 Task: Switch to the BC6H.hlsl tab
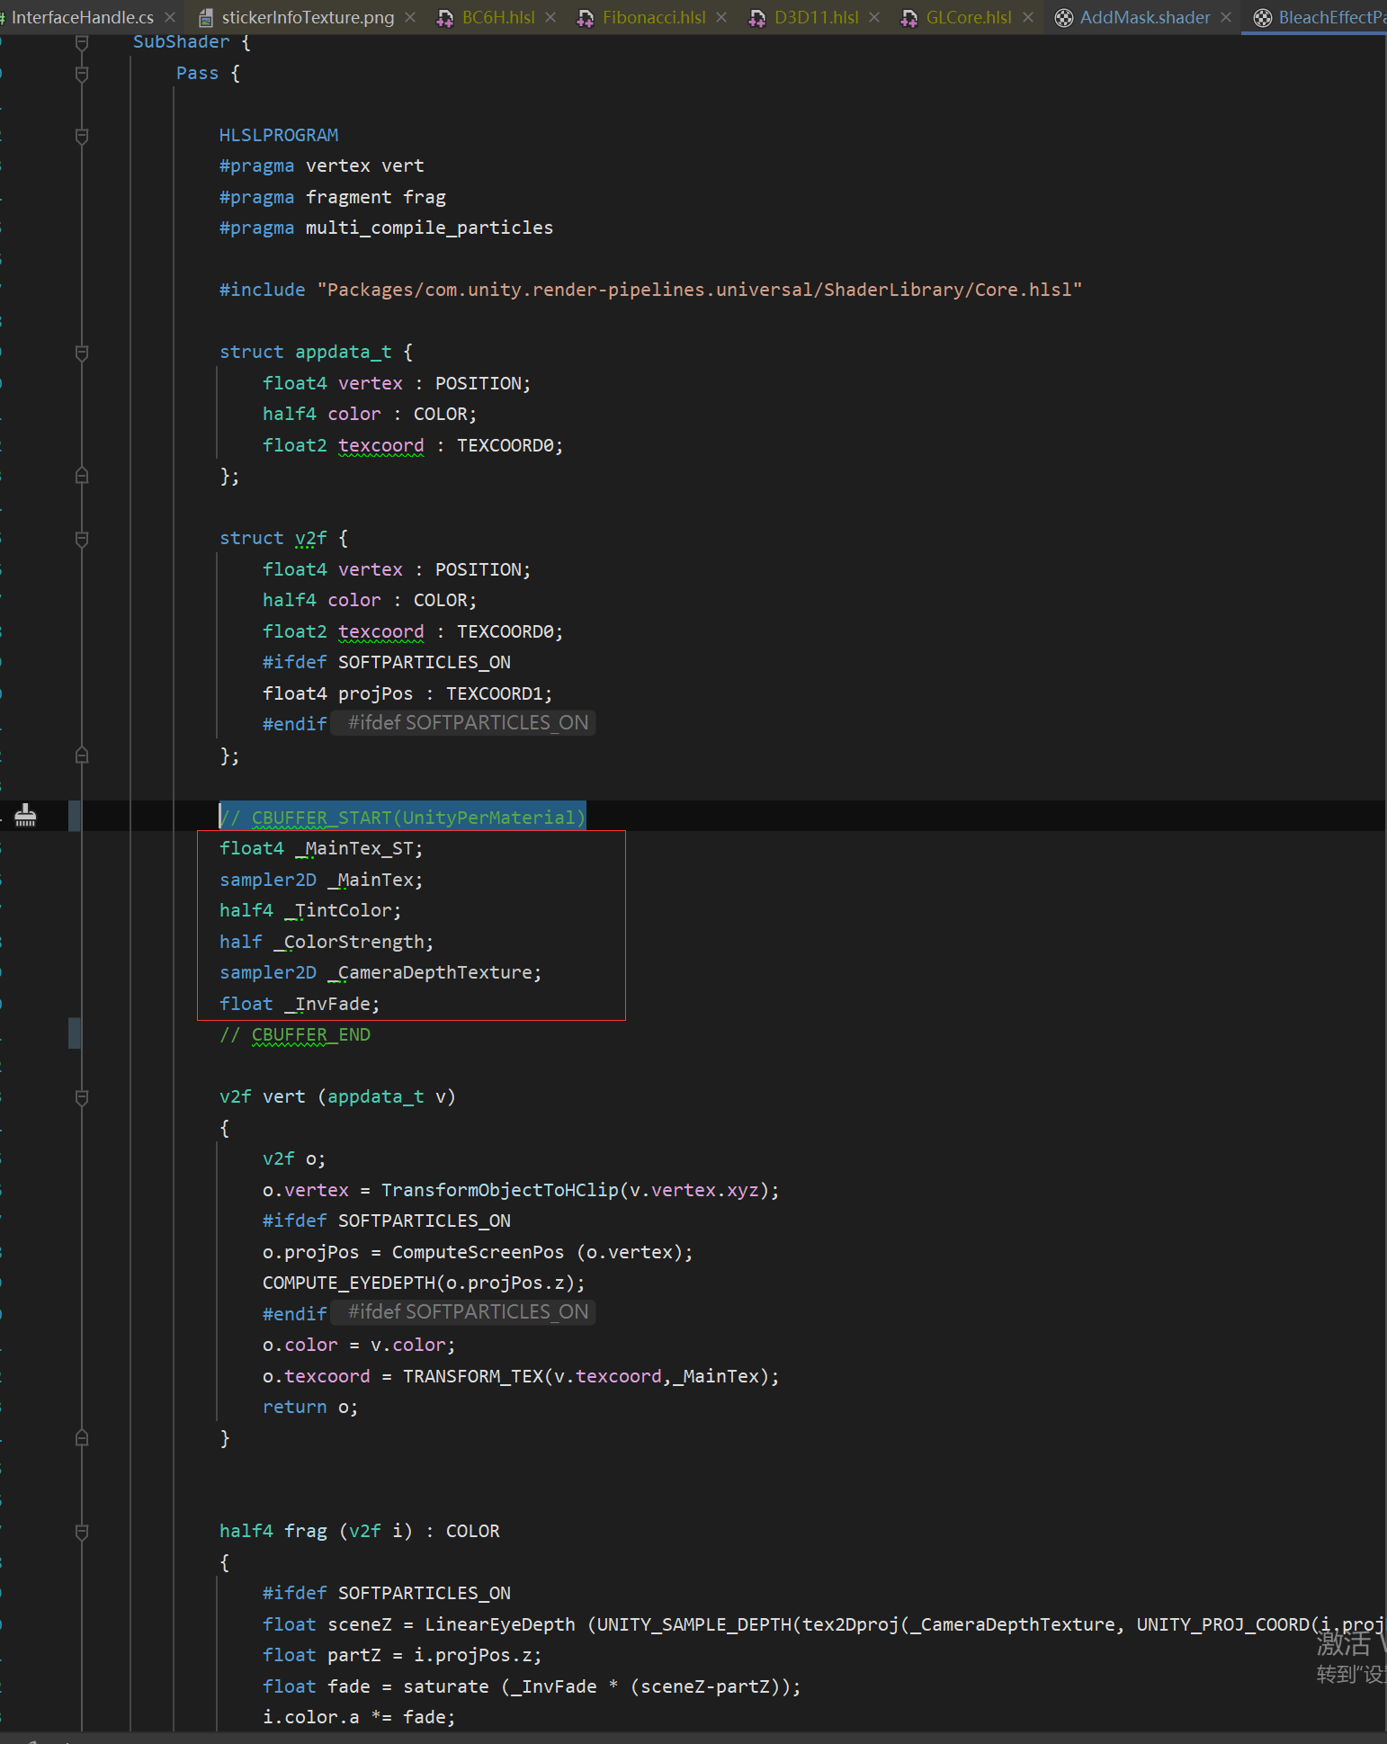click(498, 17)
